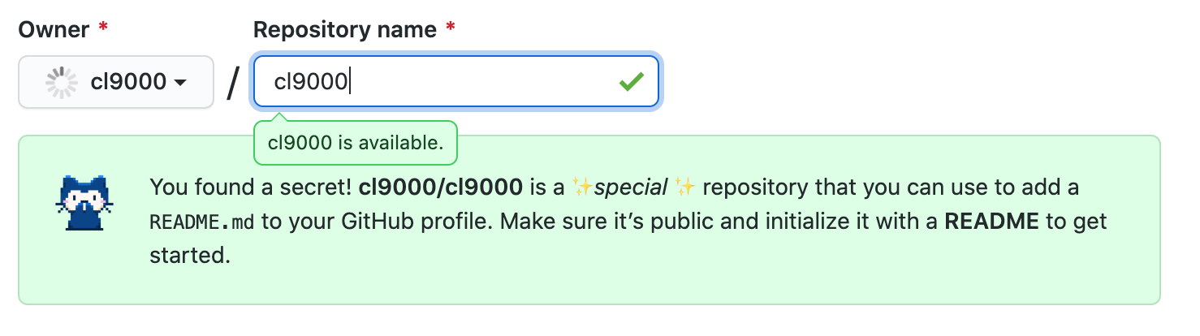Click the Owner field label
1200x336 pixels.
point(54,30)
